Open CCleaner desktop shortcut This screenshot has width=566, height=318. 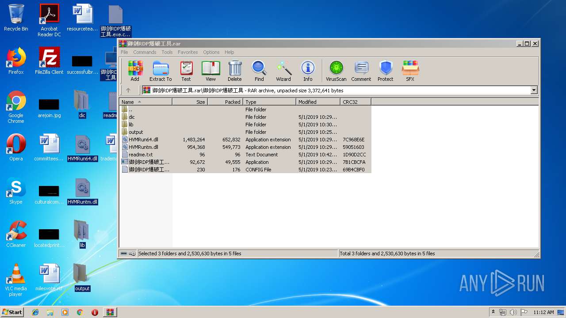tap(16, 234)
